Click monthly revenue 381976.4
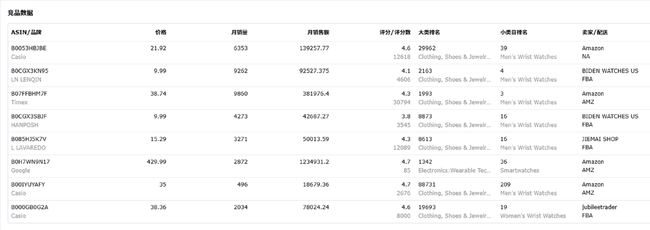The image size is (650, 230). point(316,94)
